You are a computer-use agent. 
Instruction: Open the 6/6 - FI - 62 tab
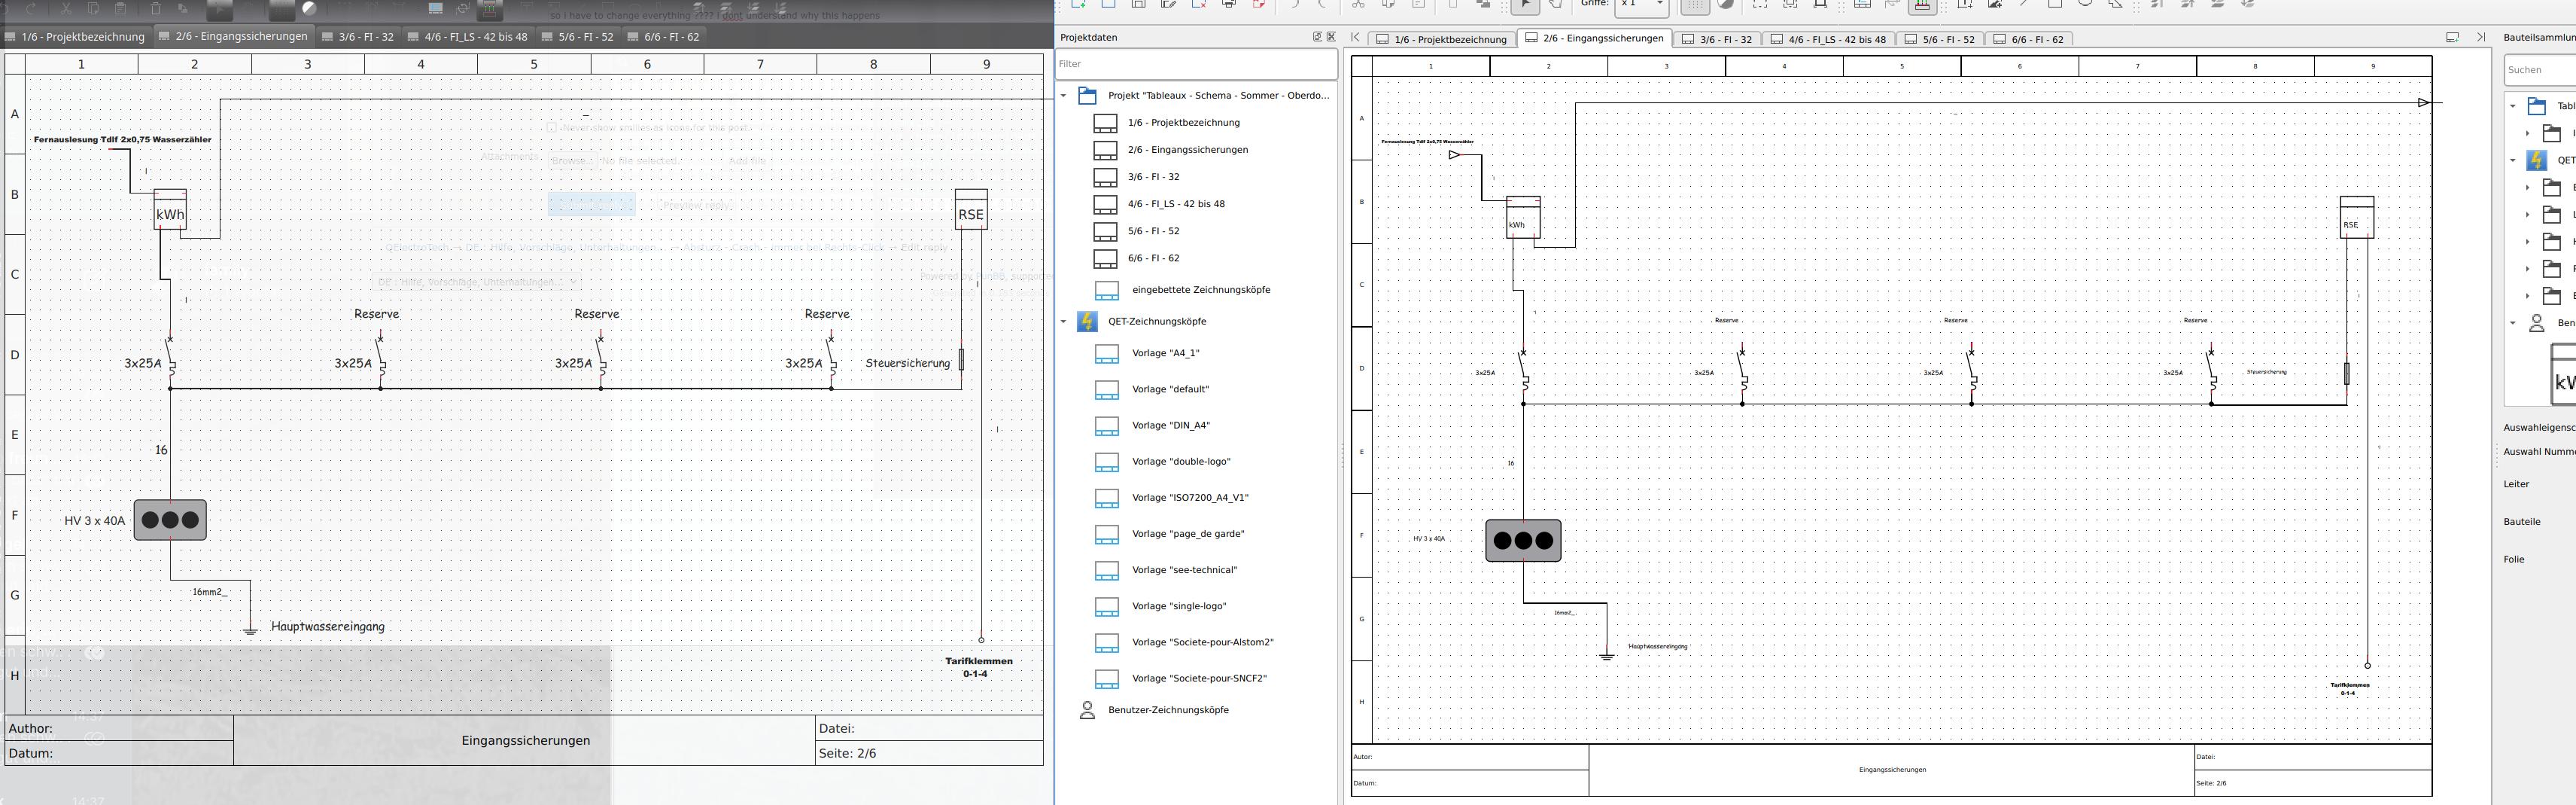click(x=2028, y=39)
